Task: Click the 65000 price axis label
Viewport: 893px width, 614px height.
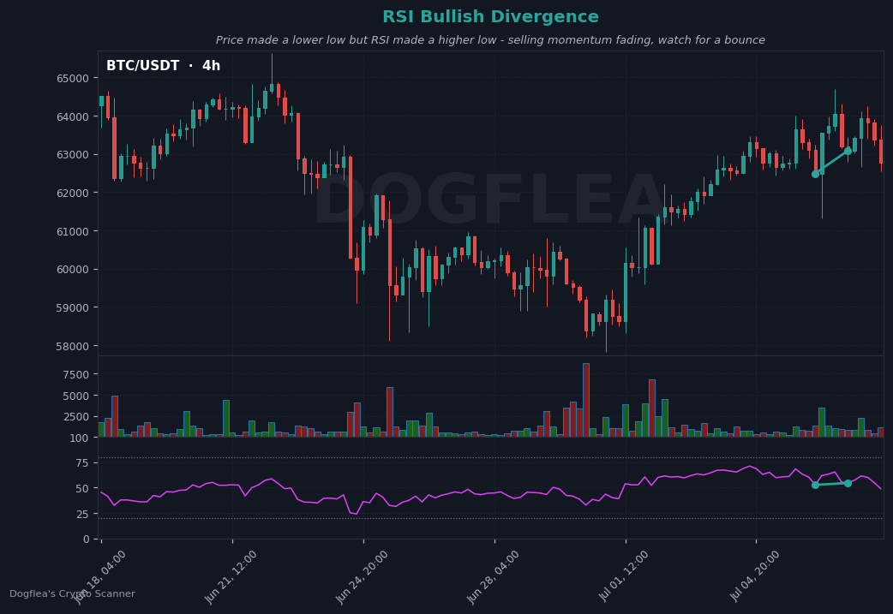Action: pos(73,79)
